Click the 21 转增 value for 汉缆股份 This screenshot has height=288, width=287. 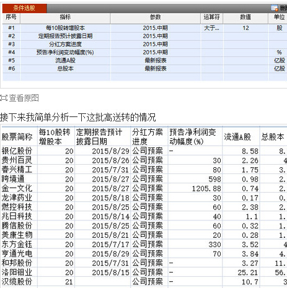[x=69, y=282]
